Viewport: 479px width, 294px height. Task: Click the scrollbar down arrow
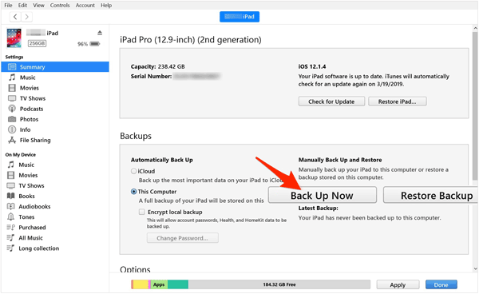click(475, 269)
